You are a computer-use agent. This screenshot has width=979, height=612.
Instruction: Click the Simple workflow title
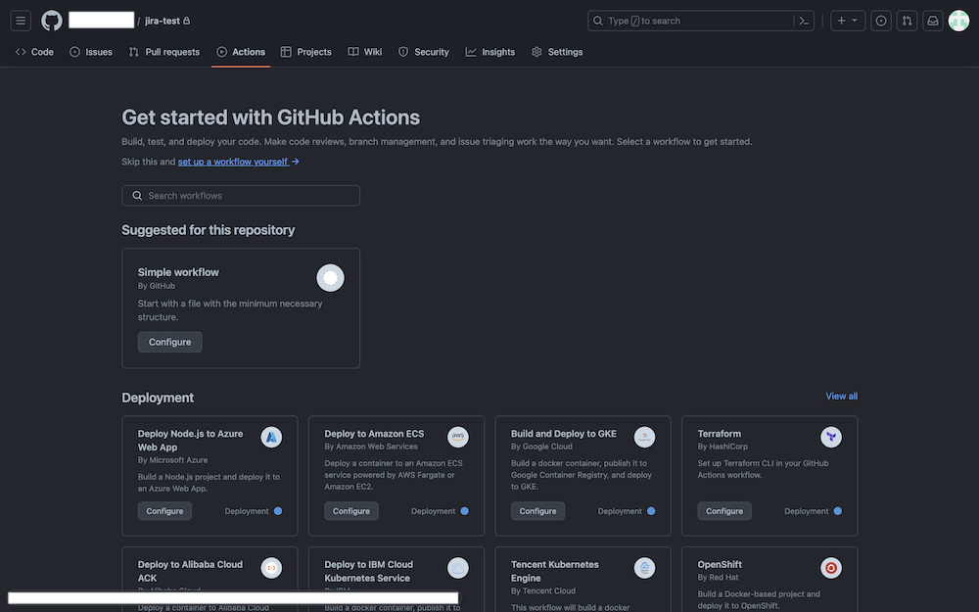pos(178,272)
